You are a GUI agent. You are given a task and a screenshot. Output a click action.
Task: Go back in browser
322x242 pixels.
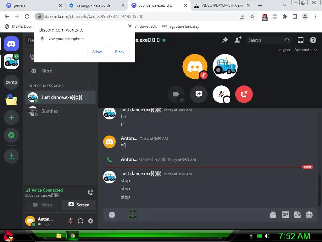tap(7, 16)
